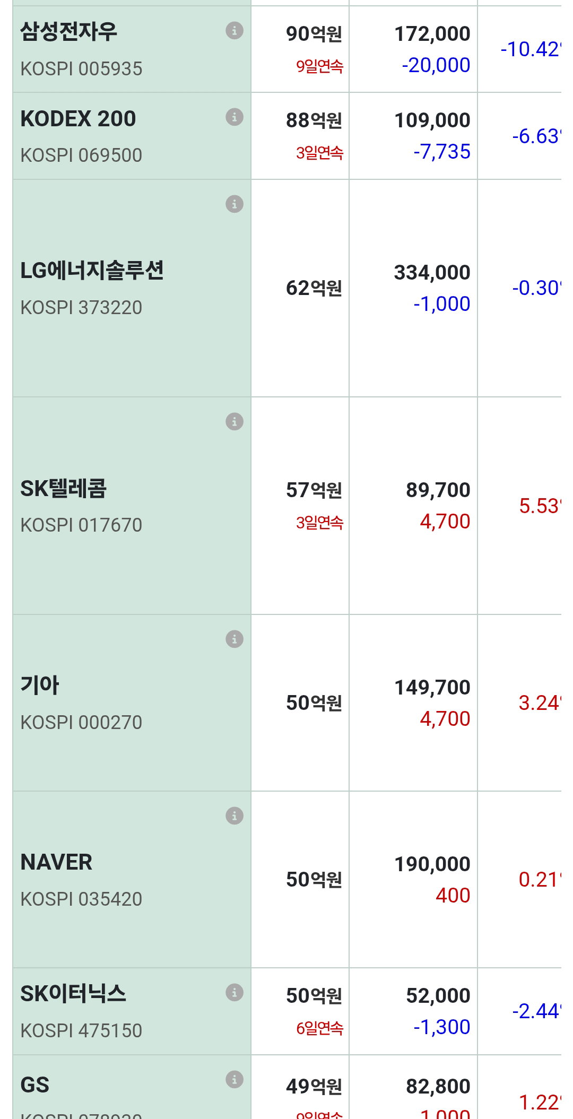Open NAVER stock name link

pyautogui.click(x=56, y=862)
